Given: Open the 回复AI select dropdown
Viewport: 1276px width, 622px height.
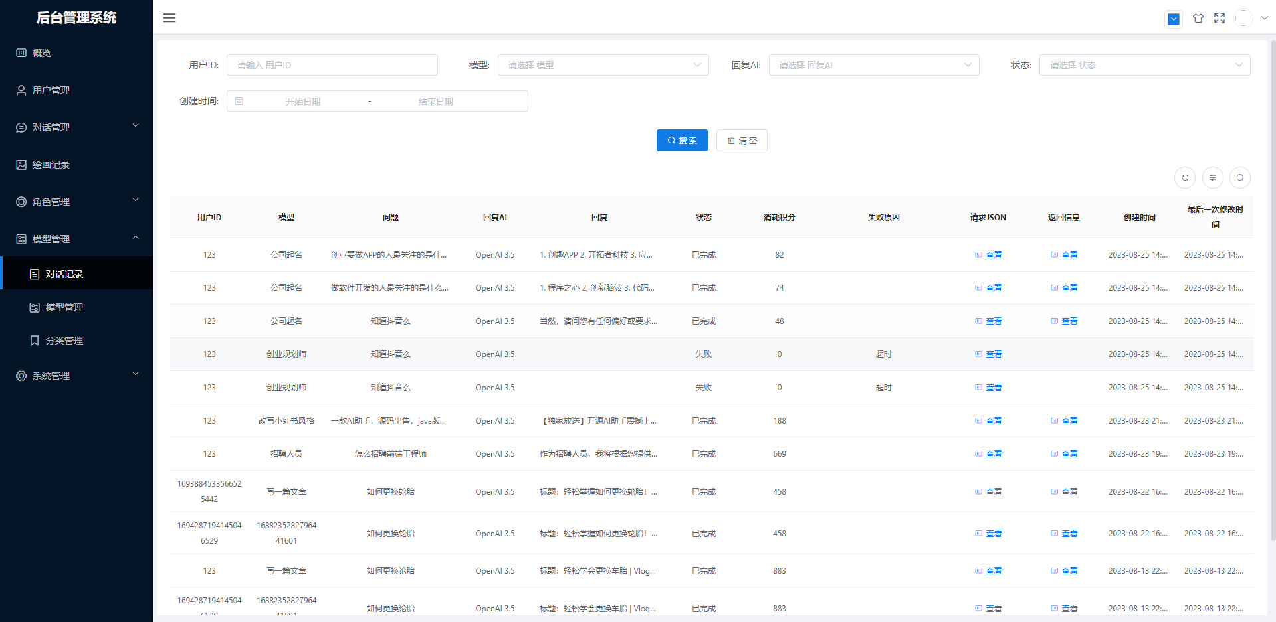Looking at the screenshot, I should [873, 65].
